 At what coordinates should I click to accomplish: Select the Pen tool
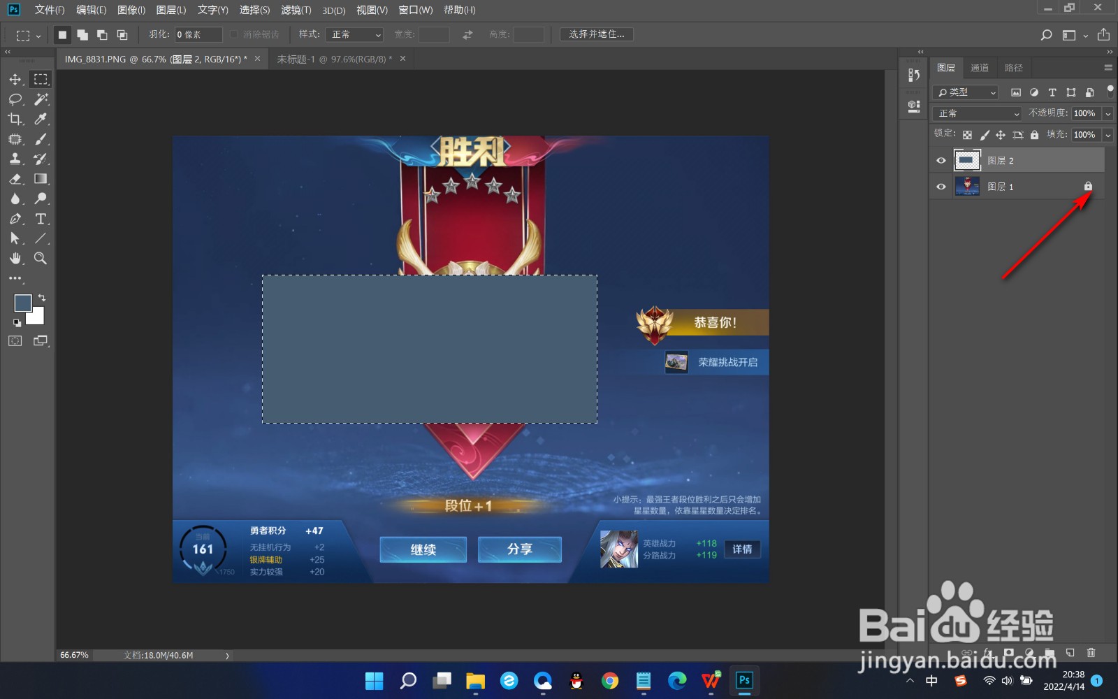click(x=15, y=219)
